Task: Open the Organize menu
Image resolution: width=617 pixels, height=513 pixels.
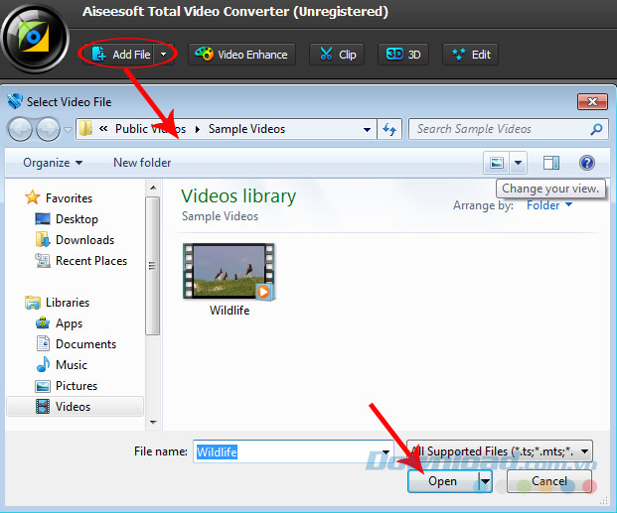Action: [53, 163]
